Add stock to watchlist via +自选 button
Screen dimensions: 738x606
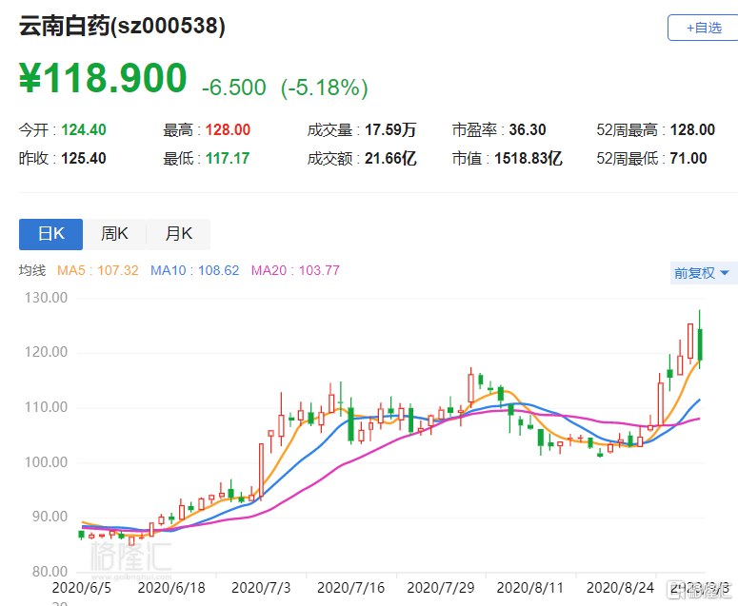703,28
